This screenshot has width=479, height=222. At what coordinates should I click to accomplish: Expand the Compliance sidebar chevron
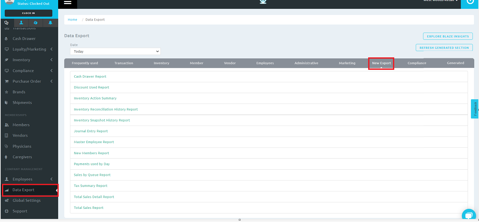[x=51, y=71]
